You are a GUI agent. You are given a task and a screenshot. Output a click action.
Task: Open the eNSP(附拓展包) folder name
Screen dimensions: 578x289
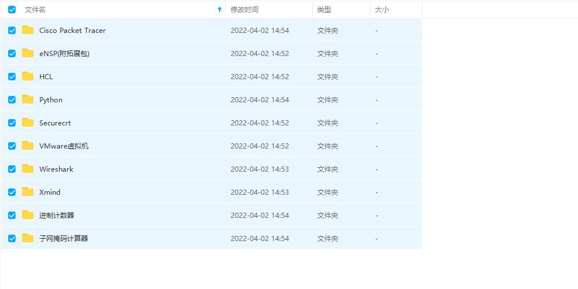click(x=65, y=54)
